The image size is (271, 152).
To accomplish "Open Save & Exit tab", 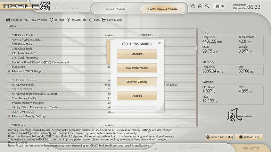I will [x=112, y=20].
